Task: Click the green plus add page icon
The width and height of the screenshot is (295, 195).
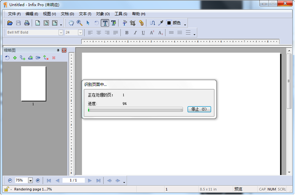Action: click(x=15, y=58)
